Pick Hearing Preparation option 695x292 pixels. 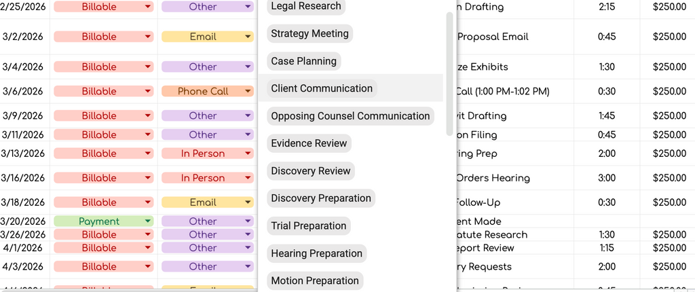click(316, 253)
